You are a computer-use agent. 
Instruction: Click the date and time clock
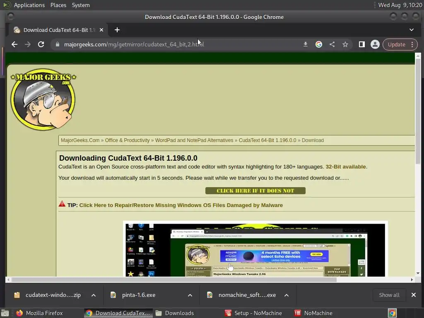(x=400, y=5)
